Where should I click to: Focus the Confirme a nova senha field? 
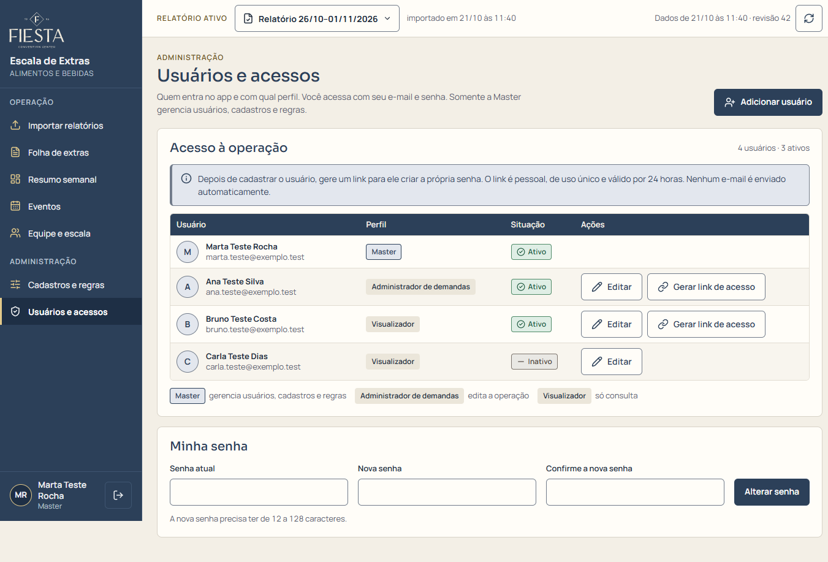[635, 492]
